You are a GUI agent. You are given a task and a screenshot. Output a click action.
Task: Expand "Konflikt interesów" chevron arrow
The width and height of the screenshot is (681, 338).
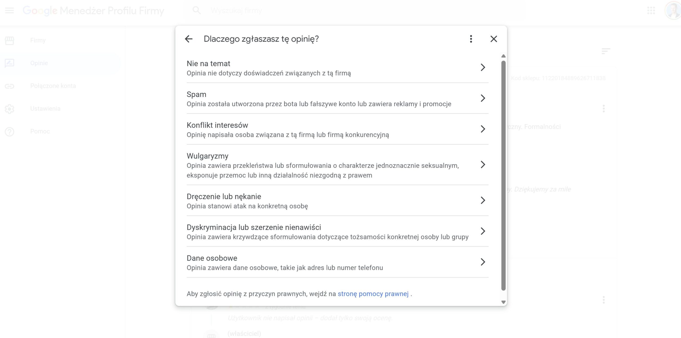[483, 129]
